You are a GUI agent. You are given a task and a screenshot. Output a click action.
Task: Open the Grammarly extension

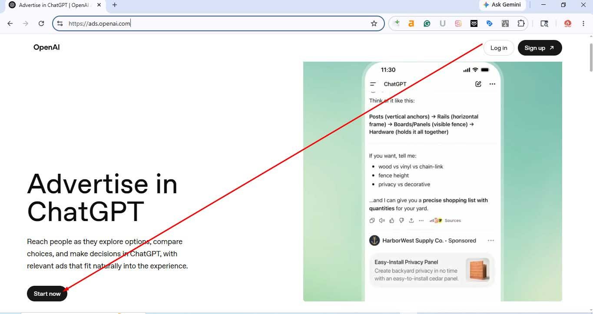427,23
